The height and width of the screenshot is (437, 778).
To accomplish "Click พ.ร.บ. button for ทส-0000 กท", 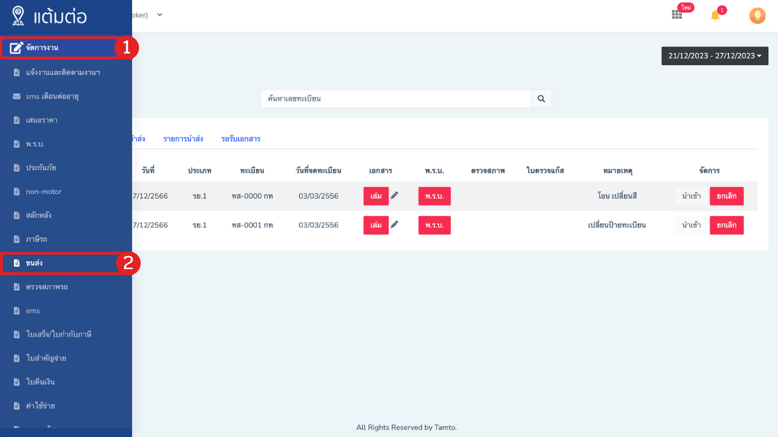I will coord(435,196).
